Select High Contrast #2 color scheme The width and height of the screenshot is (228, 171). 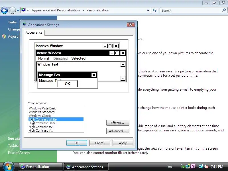56,127
